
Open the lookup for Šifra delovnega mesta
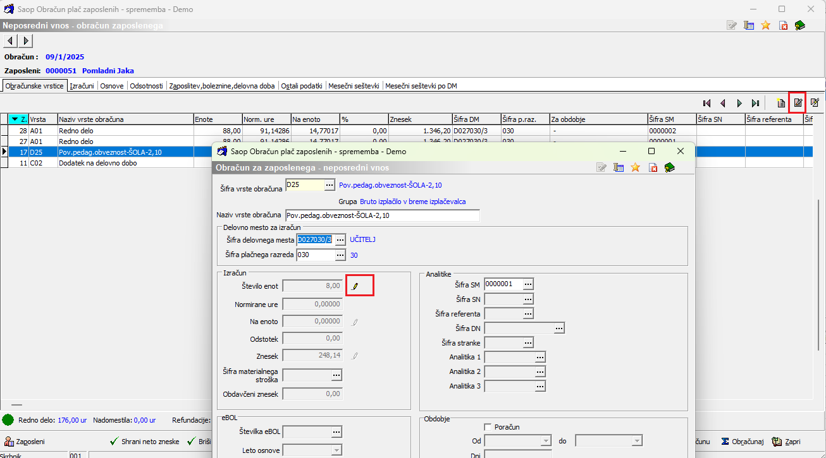(x=340, y=239)
